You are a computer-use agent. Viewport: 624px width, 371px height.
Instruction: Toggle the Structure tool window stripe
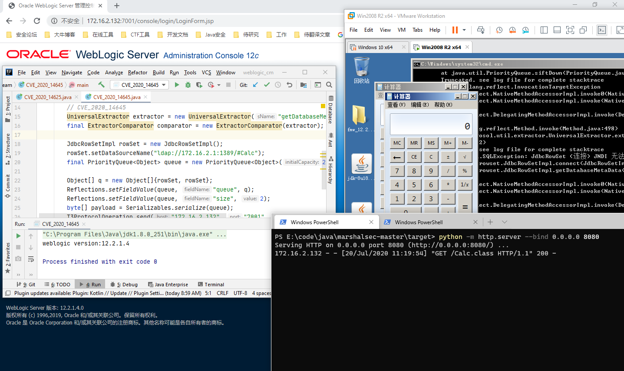click(x=8, y=149)
